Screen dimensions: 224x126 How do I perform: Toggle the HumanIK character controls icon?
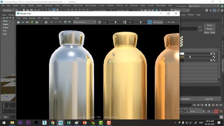(x=211, y=10)
